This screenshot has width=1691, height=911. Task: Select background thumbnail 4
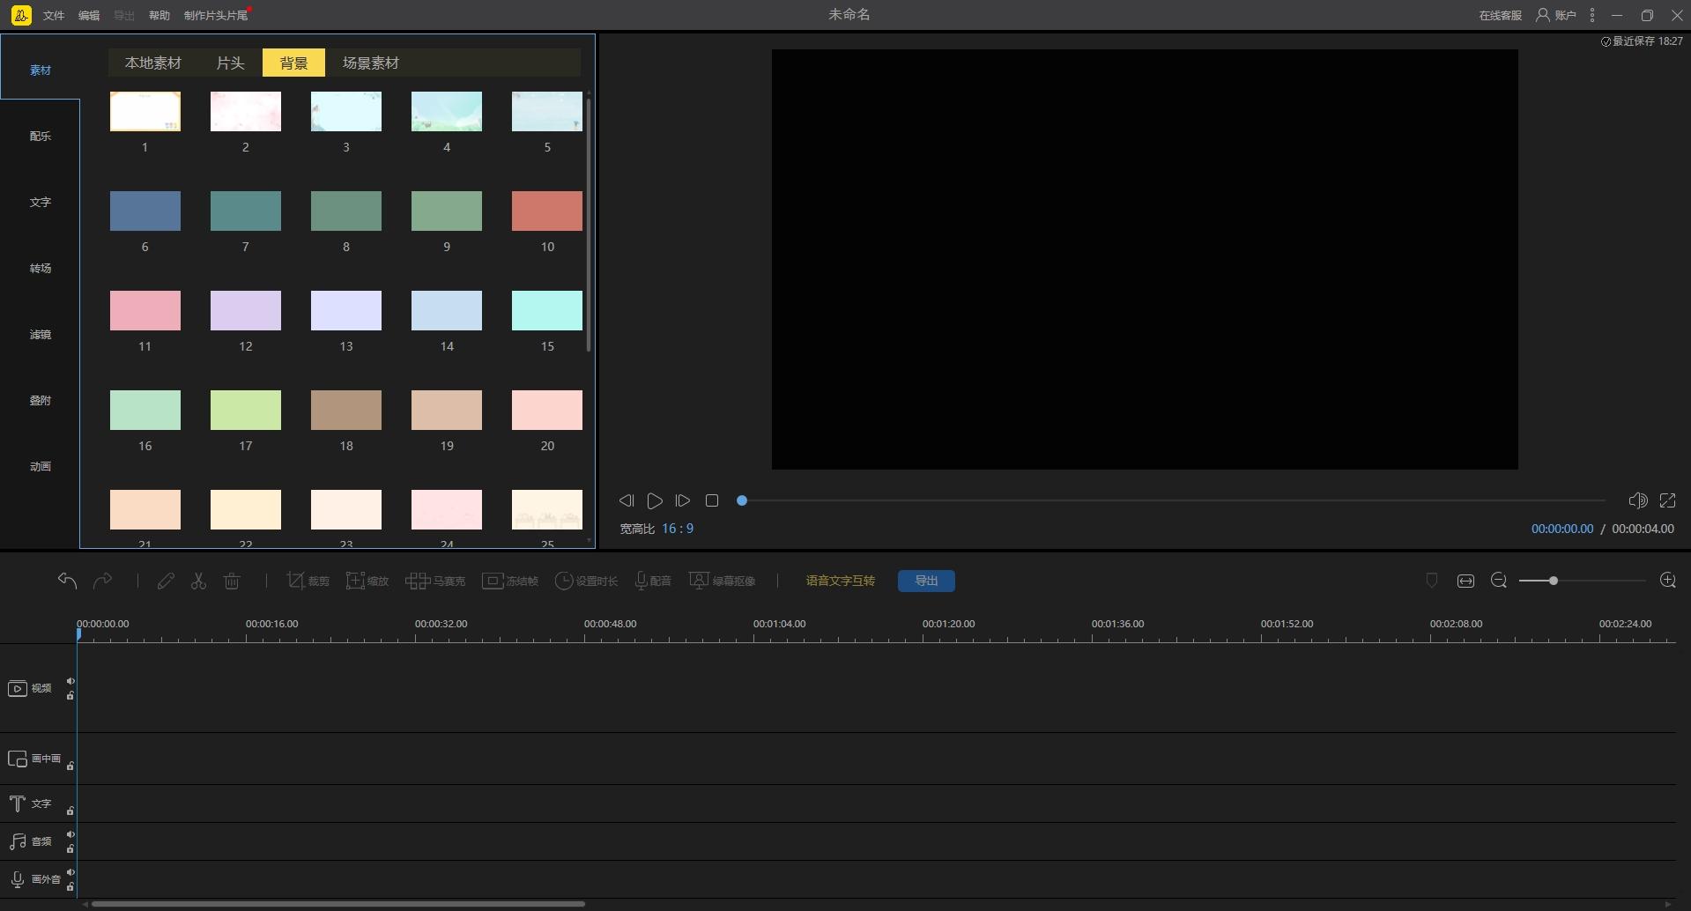(x=447, y=111)
